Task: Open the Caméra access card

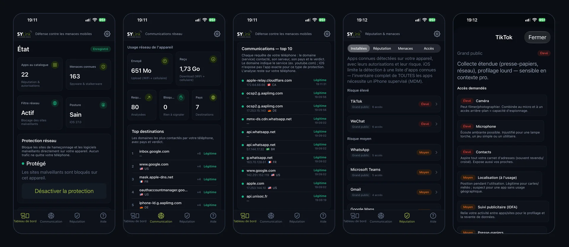Action: [502, 105]
